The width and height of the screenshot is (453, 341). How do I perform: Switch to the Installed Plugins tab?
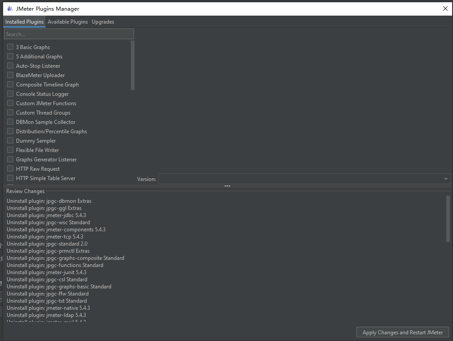(x=24, y=22)
